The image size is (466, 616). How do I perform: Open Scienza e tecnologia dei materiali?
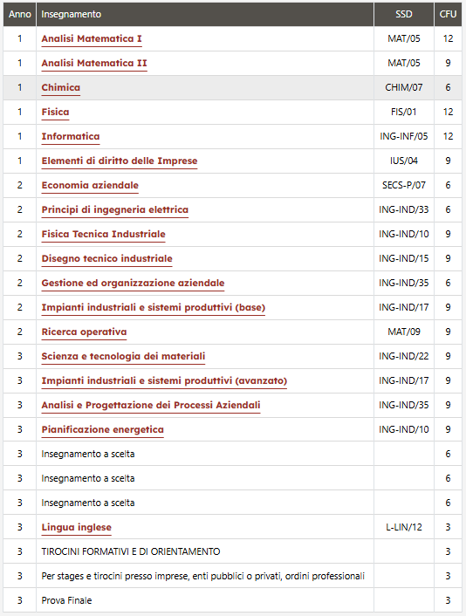[x=123, y=356]
